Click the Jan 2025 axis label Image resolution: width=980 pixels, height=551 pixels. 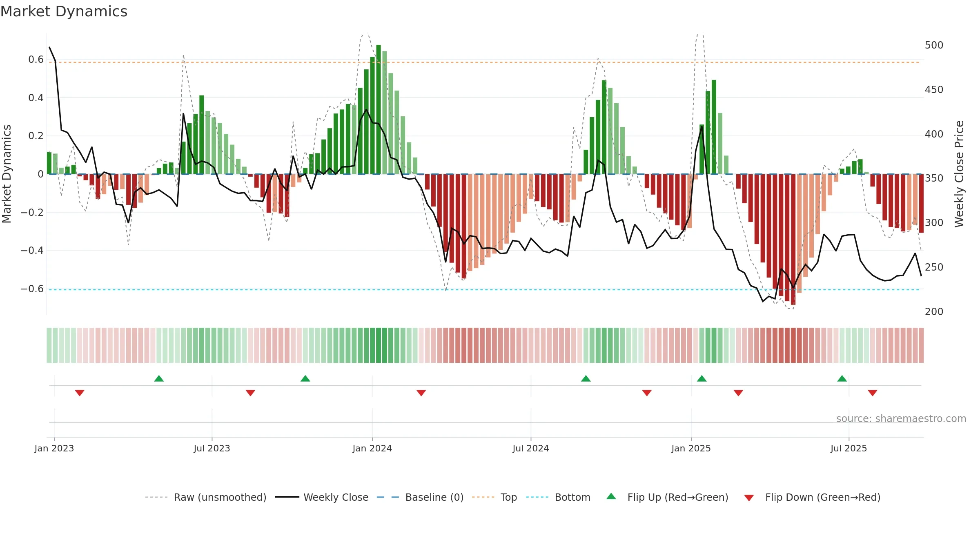pos(691,448)
